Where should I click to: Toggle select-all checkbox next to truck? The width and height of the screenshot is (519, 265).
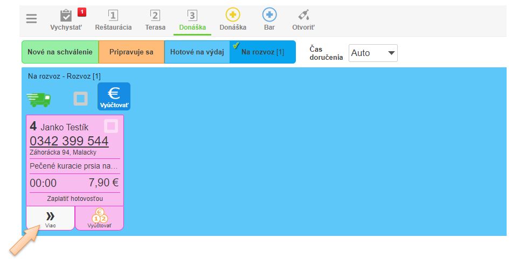point(80,99)
